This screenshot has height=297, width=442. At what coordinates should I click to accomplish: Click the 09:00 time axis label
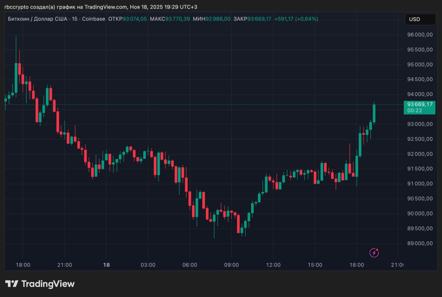pos(231,265)
